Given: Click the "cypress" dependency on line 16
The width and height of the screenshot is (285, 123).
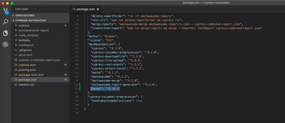Looking at the screenshot, I should pyautogui.click(x=98, y=48).
